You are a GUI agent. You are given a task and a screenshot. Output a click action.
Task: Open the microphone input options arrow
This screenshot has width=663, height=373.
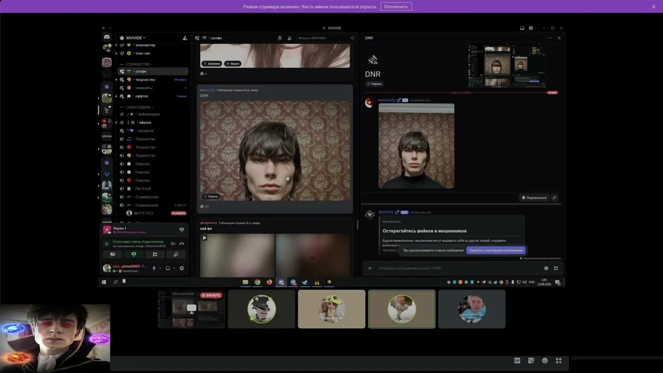pos(160,268)
